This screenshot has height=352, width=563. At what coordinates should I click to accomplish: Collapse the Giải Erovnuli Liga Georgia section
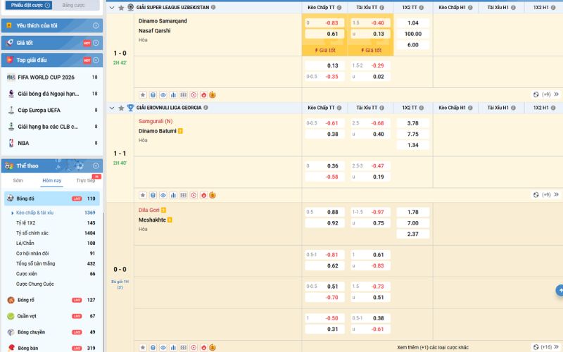click(x=112, y=108)
